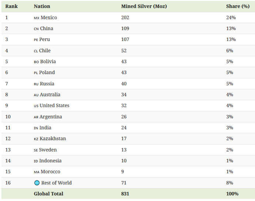Click the Share (%) column header
Viewport: 255px width, 201px height.
[x=238, y=6]
